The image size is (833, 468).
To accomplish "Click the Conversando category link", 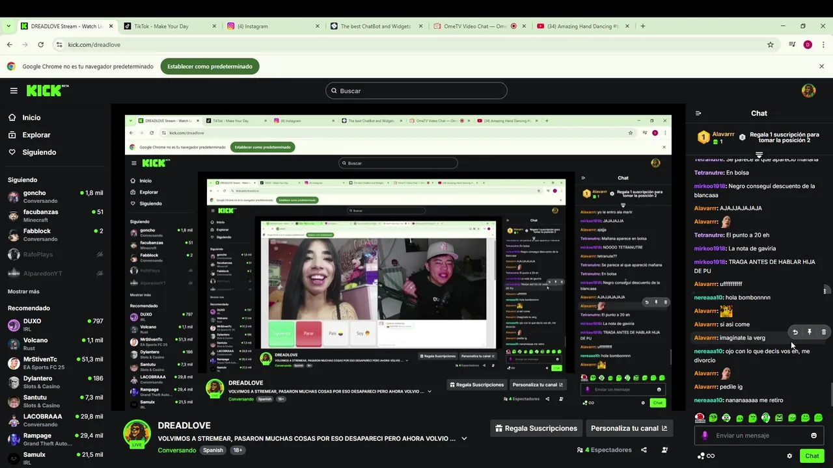I will tap(176, 450).
